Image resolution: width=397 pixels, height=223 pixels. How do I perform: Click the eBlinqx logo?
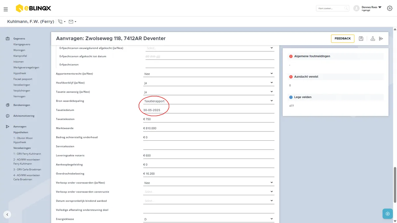pyautogui.click(x=33, y=8)
